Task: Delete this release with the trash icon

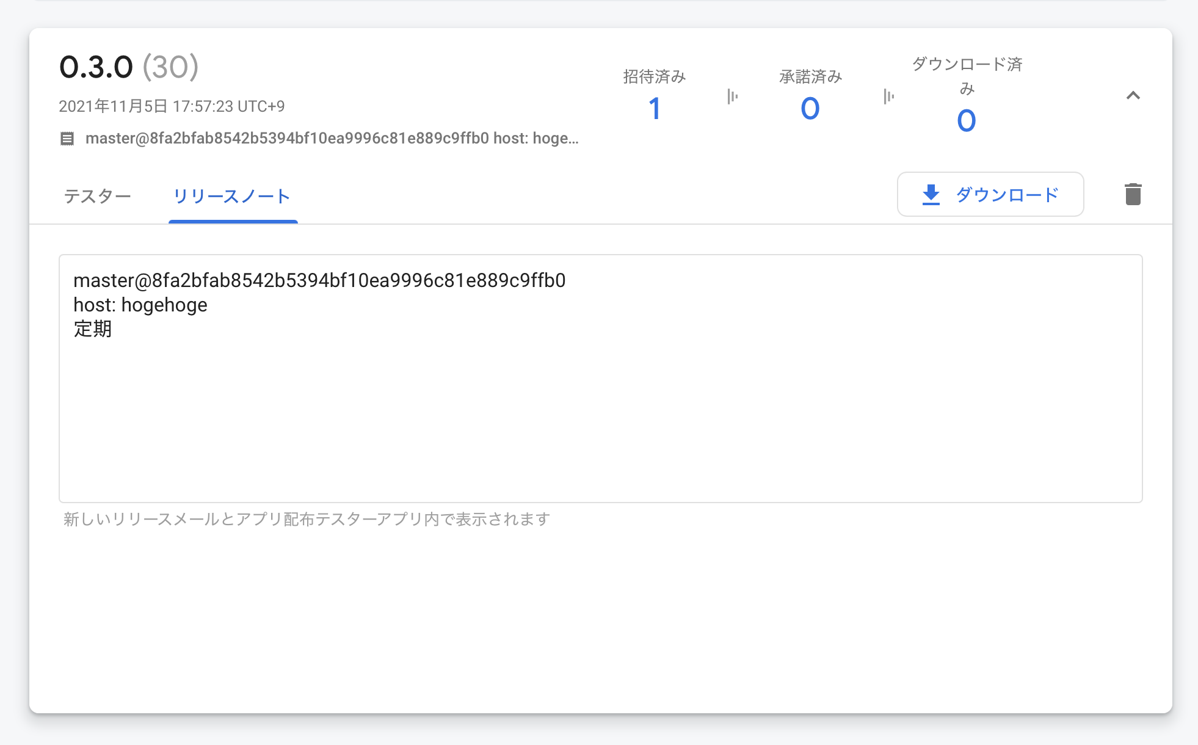Action: 1133,194
